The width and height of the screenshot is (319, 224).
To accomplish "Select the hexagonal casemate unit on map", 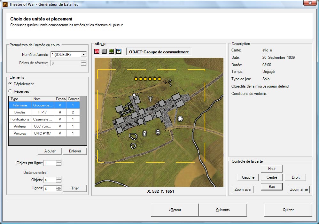I will pos(180,119).
